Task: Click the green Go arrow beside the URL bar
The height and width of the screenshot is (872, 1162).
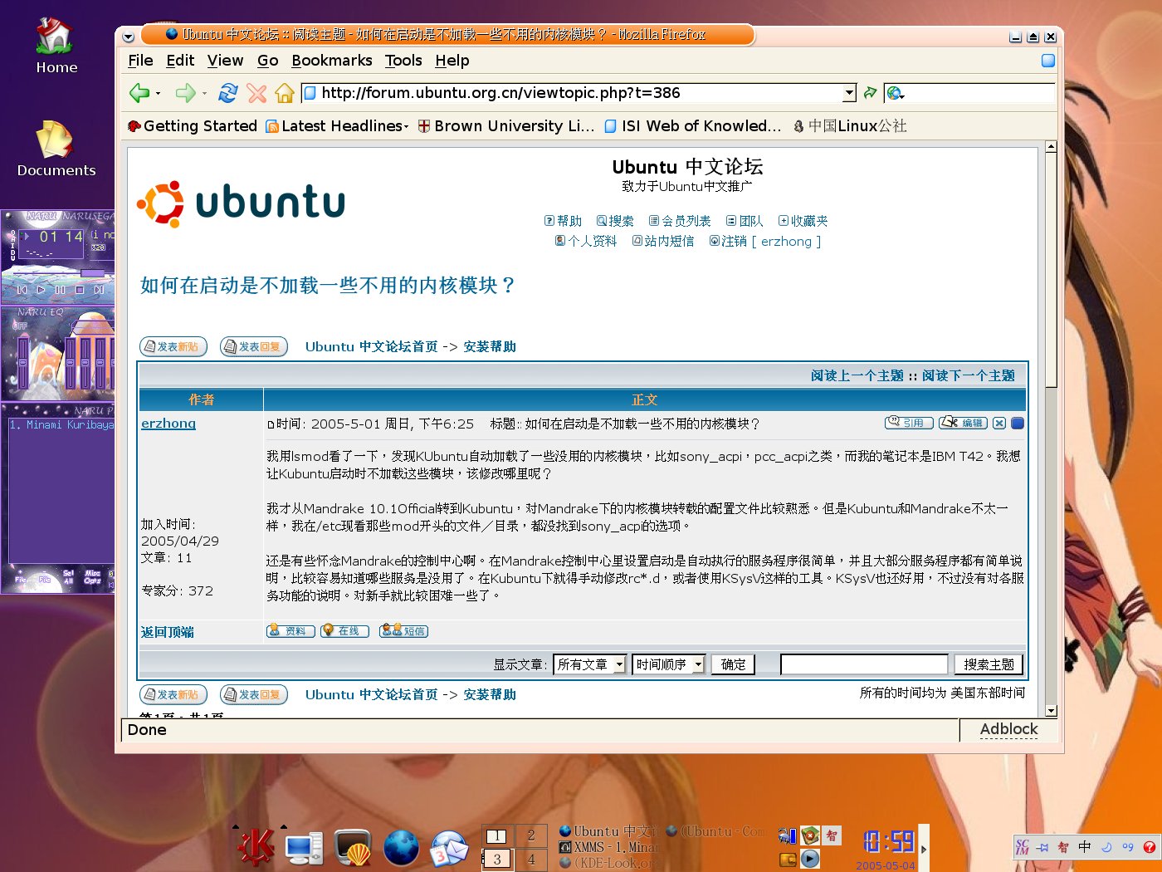Action: click(x=870, y=93)
